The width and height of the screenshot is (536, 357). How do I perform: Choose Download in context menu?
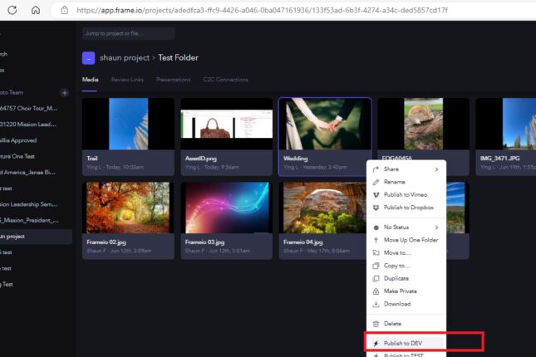click(397, 304)
